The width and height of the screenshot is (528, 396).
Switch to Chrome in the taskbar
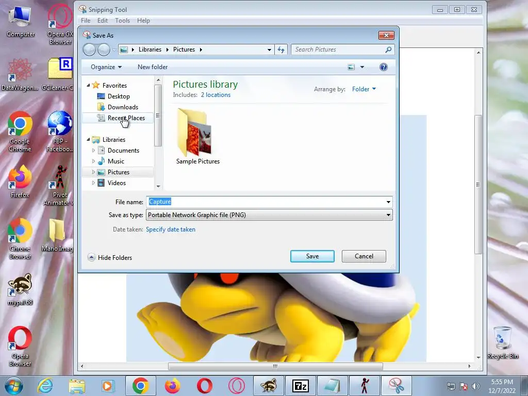point(141,386)
